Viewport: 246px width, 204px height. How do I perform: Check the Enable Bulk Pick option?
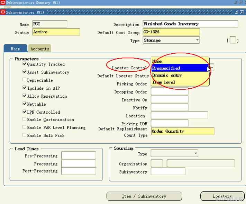[25, 135]
